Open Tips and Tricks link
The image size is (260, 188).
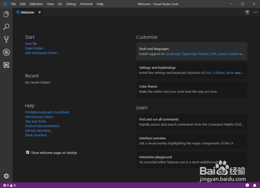(36, 122)
